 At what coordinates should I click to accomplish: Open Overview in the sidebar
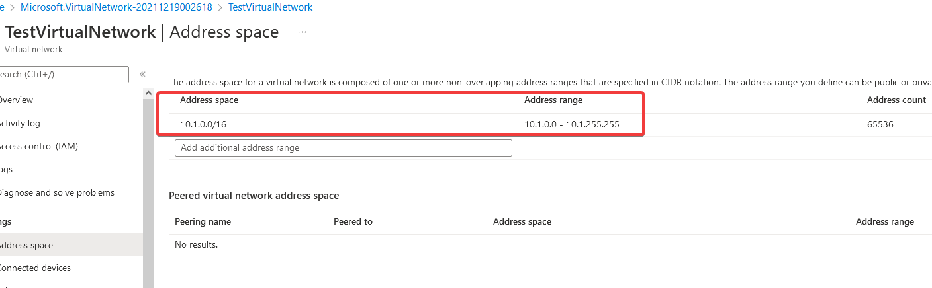pyautogui.click(x=16, y=100)
